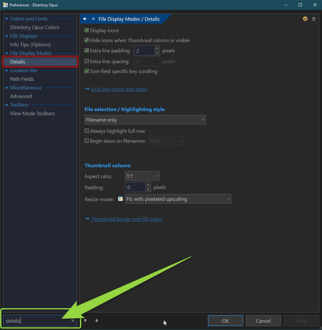
Task: Enable the Extra line spacing checkbox
Action: tap(86, 61)
